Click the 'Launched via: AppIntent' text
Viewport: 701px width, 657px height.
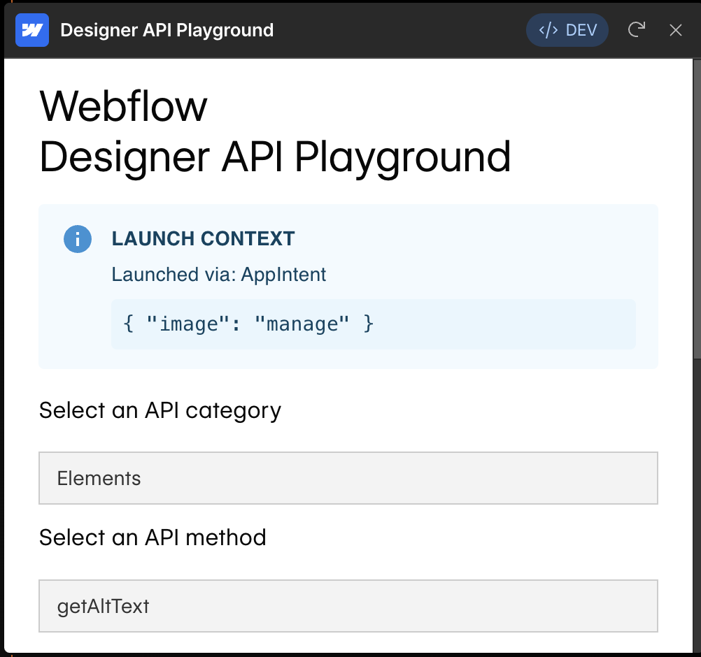pos(219,274)
